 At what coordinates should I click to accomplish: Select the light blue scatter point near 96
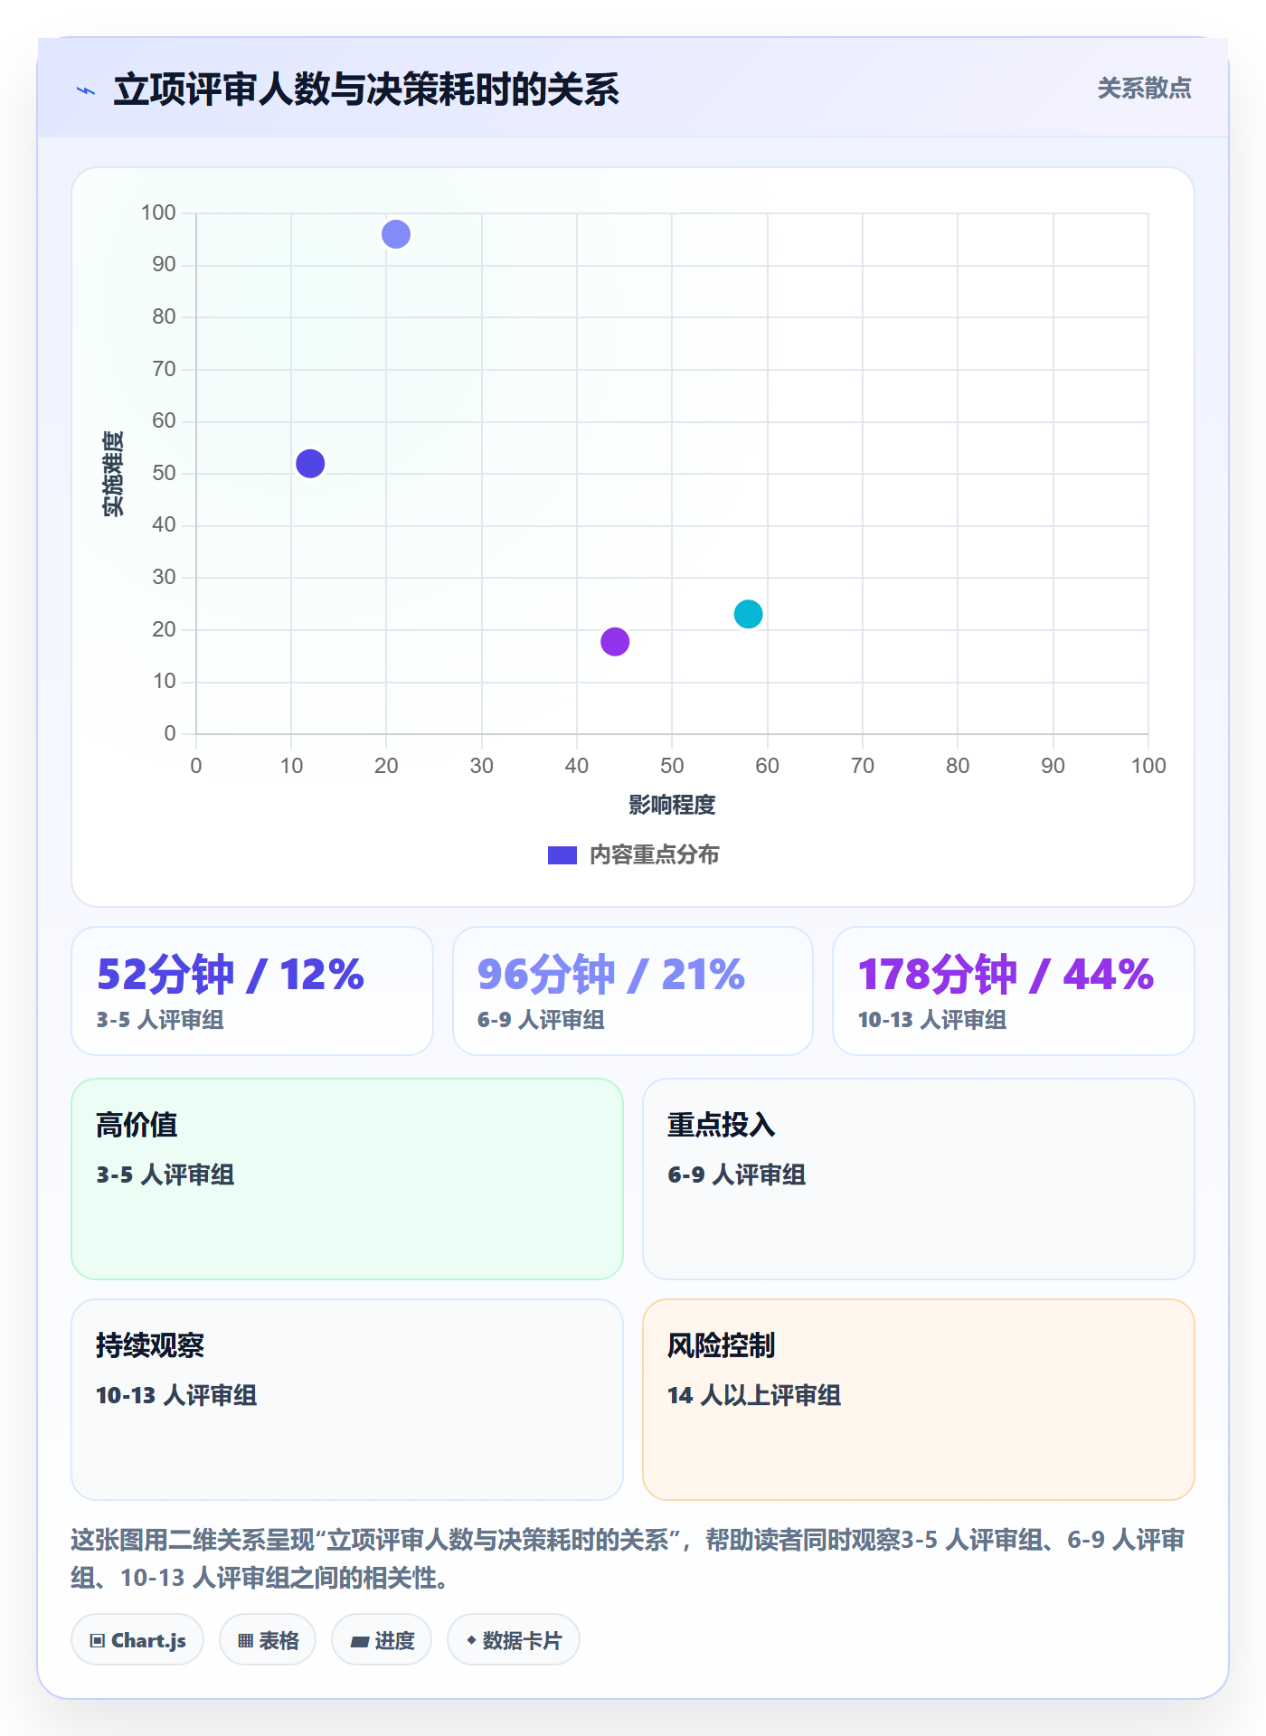396,235
